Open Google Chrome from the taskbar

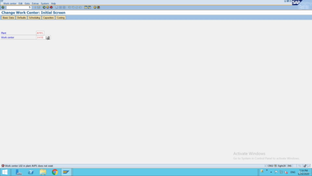pos(55,172)
